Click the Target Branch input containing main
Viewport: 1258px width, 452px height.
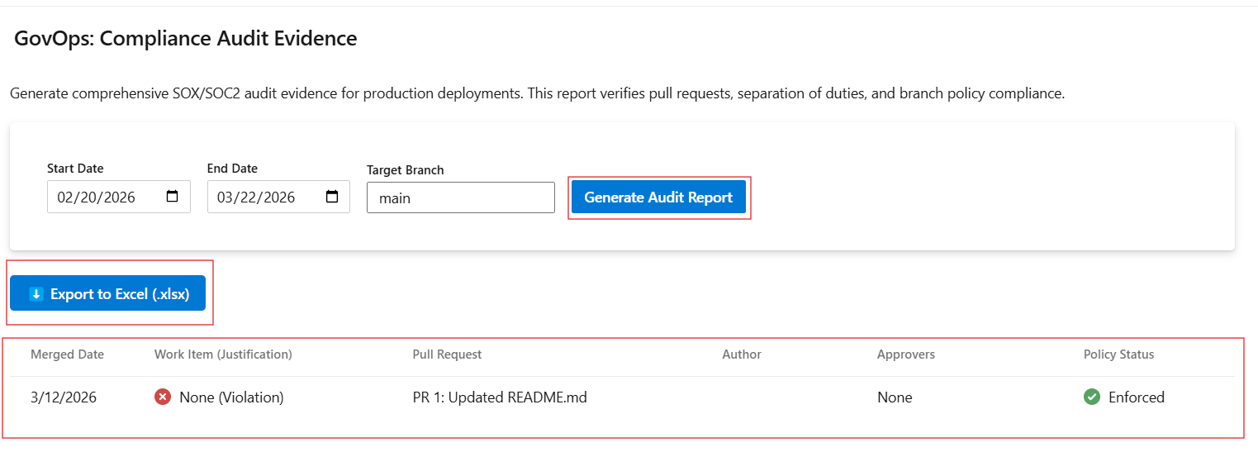pyautogui.click(x=461, y=197)
